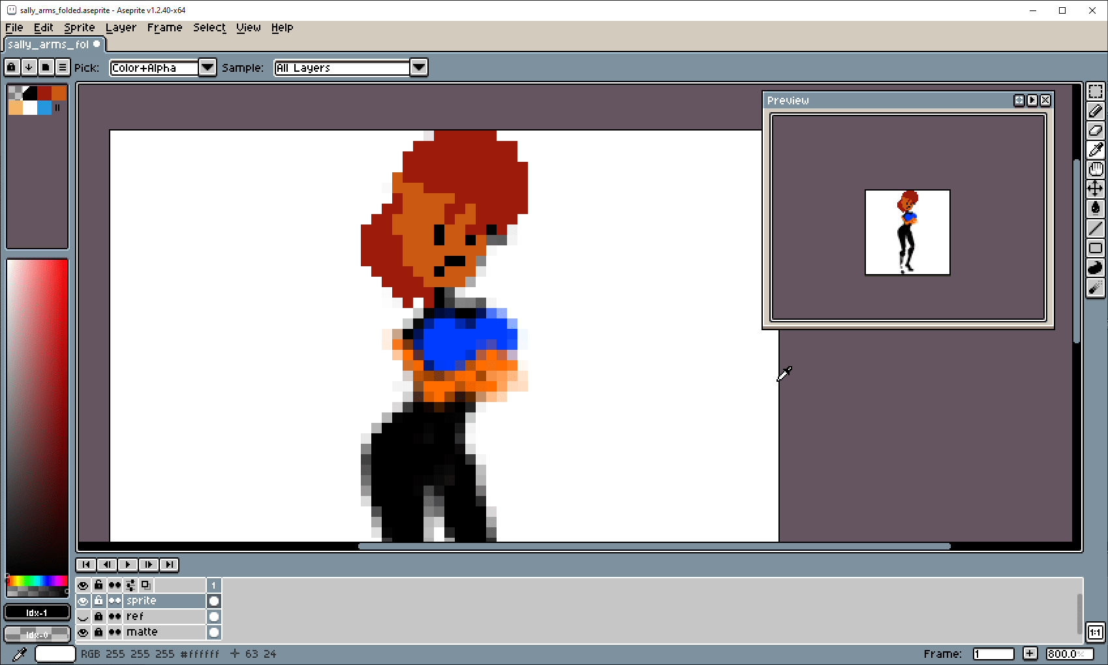Unlock the matte layer

click(99, 632)
